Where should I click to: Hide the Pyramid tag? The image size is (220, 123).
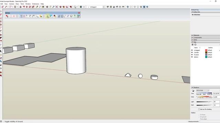click(192, 55)
